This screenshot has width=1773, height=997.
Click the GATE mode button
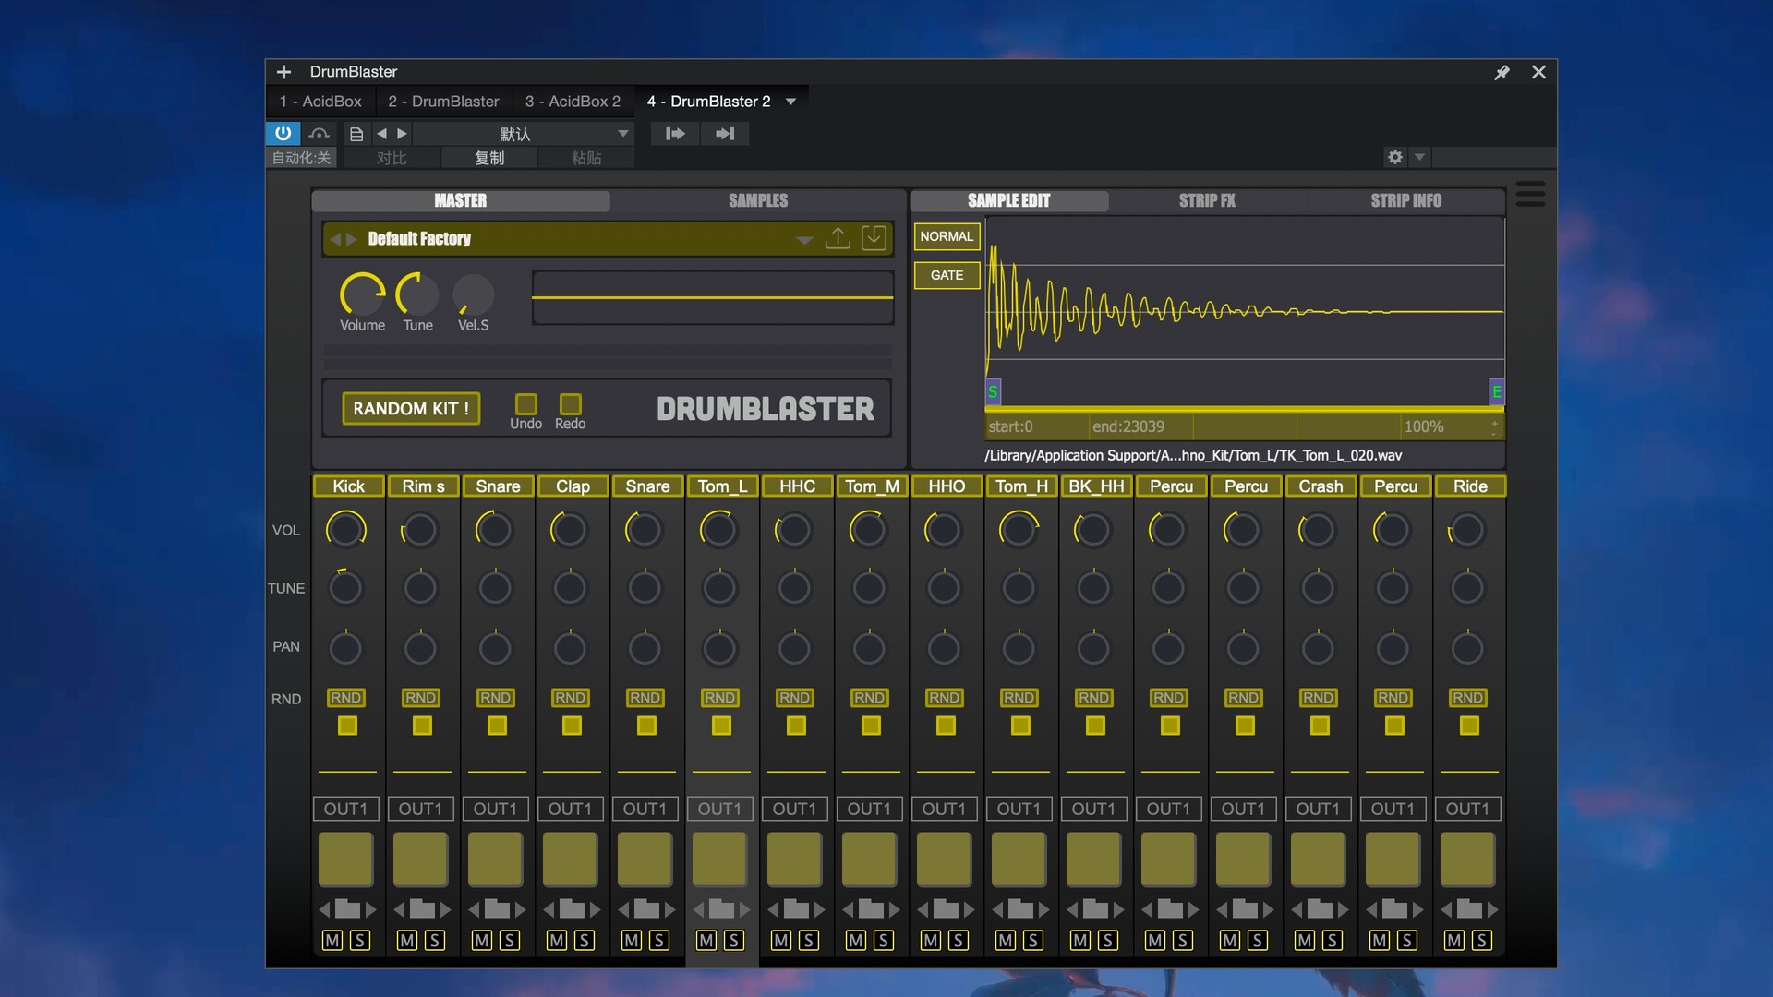tap(947, 275)
